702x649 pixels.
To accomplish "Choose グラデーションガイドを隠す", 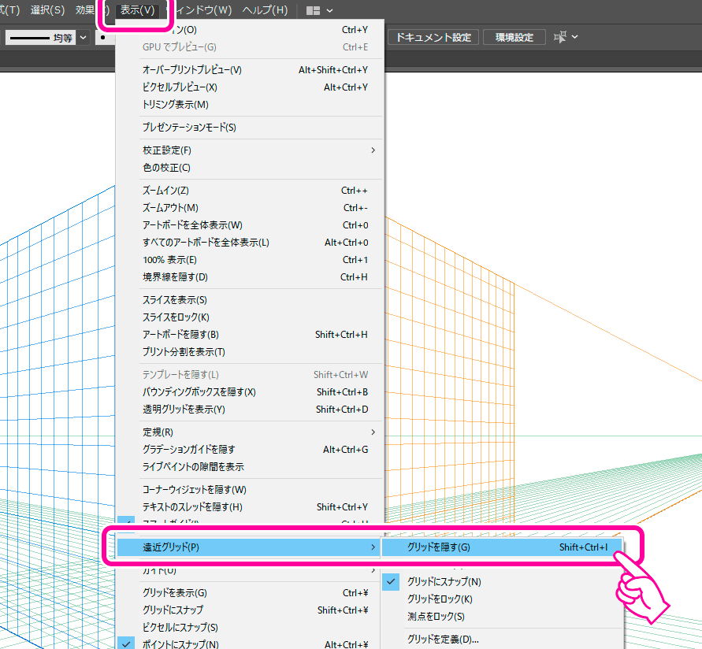I will [x=250, y=450].
